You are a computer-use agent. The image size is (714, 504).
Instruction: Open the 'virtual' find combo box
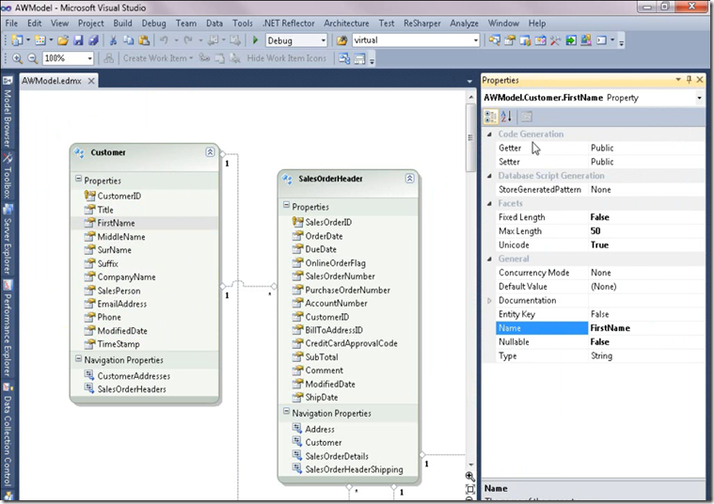pyautogui.click(x=476, y=40)
